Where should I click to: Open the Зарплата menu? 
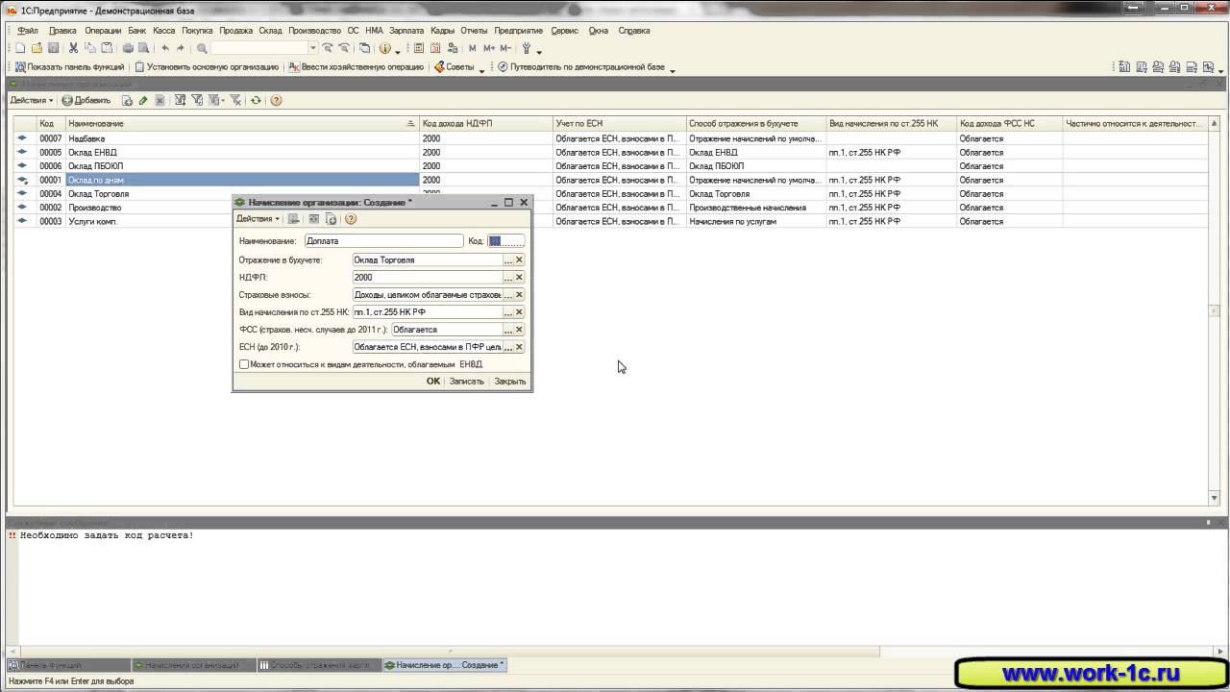coord(406,31)
